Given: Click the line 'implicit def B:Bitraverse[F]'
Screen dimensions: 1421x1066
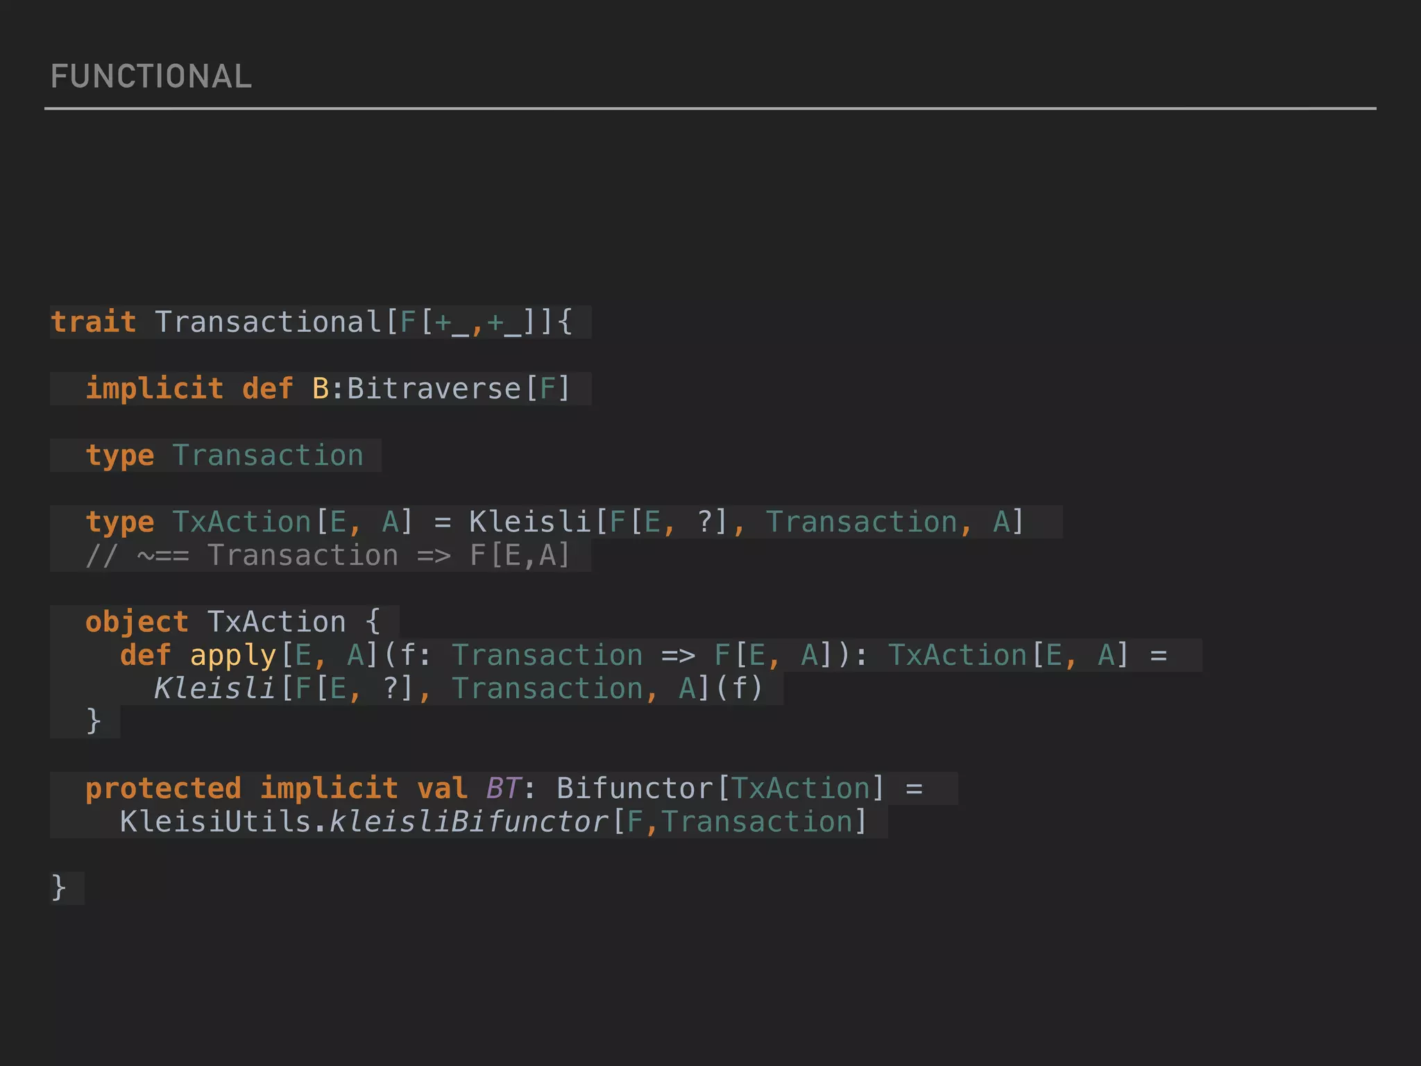Looking at the screenshot, I should point(327,389).
